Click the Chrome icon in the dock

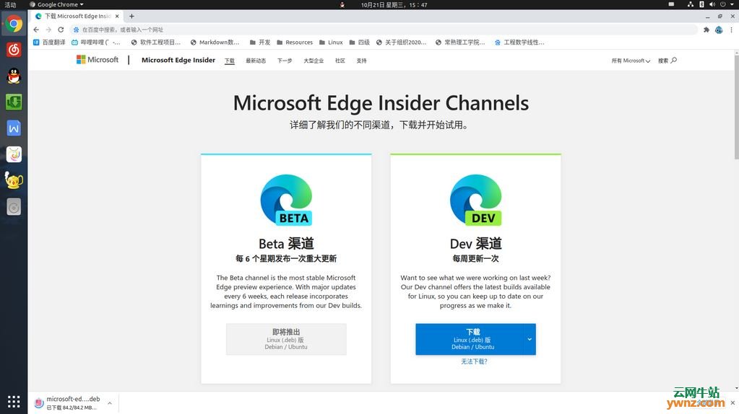click(x=14, y=24)
